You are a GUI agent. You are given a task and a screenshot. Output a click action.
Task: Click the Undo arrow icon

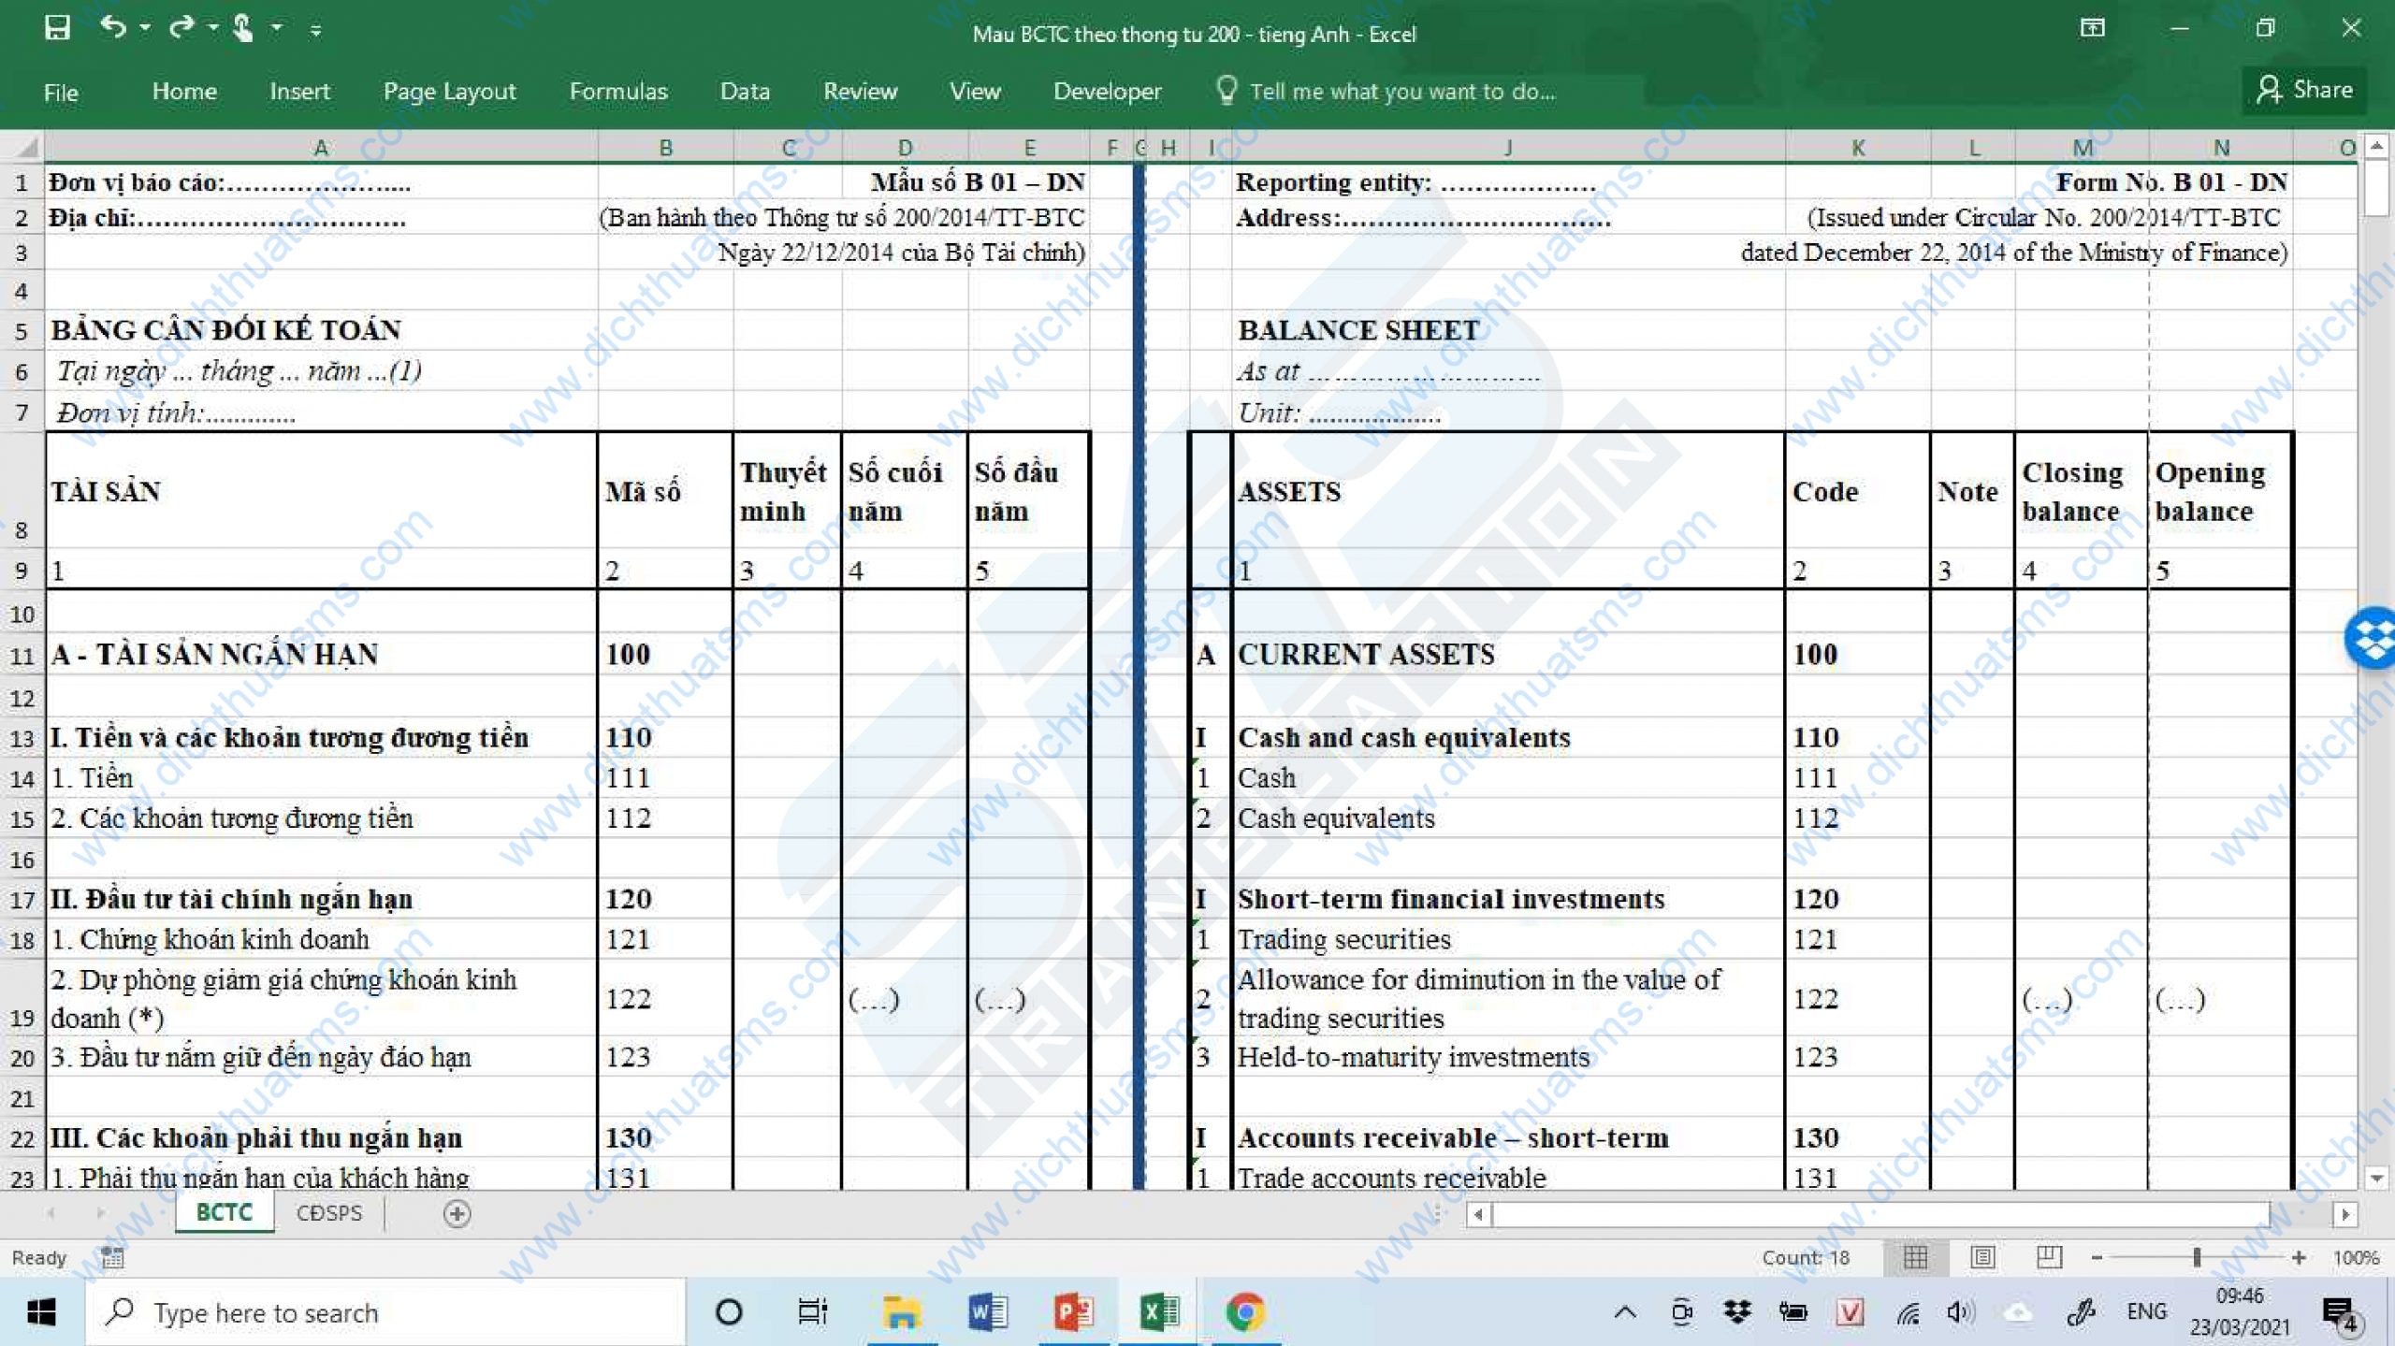(112, 27)
